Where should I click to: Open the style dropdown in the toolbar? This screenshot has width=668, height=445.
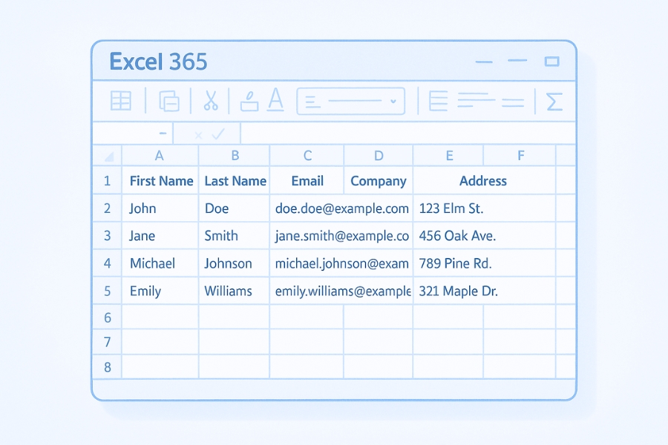tap(393, 102)
